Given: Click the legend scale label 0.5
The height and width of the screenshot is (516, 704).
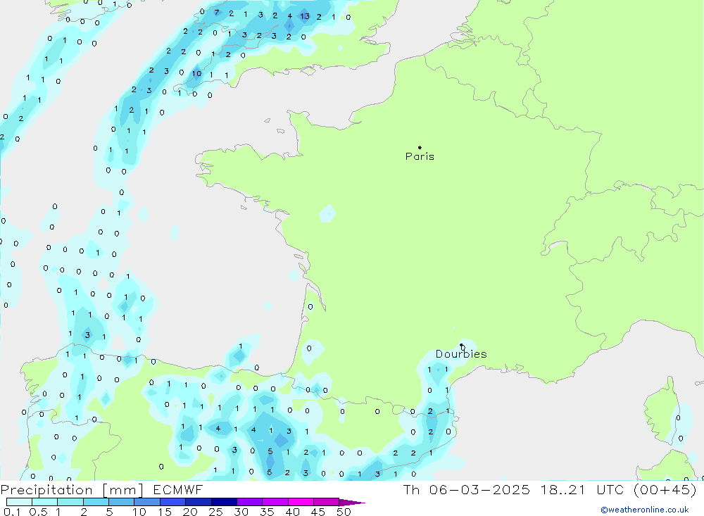Looking at the screenshot, I should click(x=38, y=512).
